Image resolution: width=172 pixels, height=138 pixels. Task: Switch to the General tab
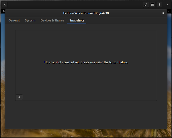[x=14, y=20]
